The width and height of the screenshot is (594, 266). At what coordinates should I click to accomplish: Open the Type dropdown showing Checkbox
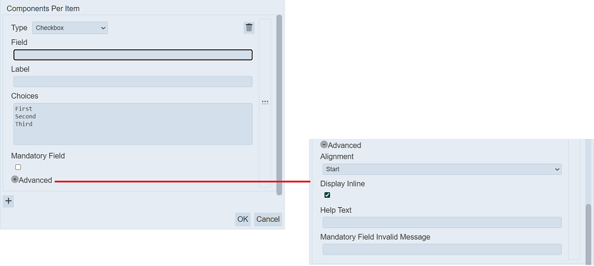coord(70,28)
